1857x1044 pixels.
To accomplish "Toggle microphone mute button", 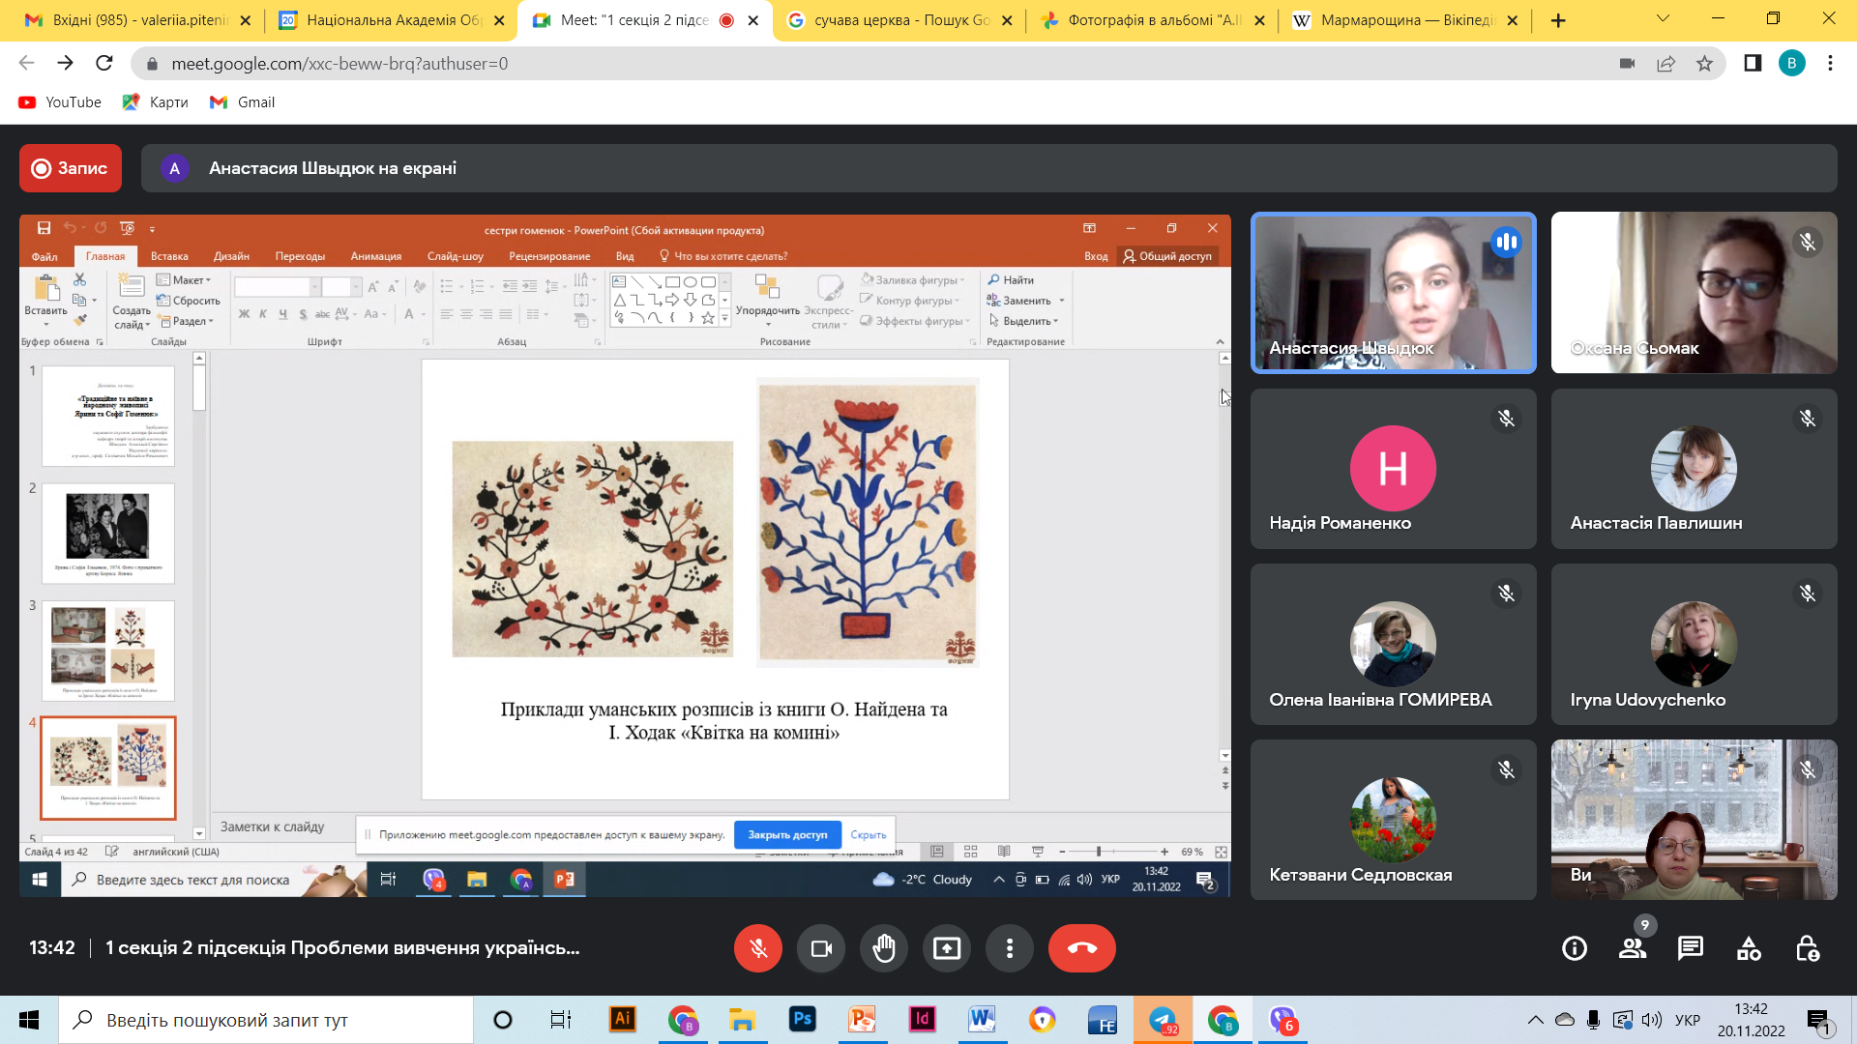I will (x=758, y=948).
